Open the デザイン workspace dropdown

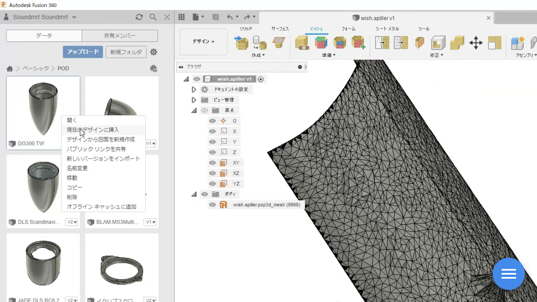tap(203, 41)
